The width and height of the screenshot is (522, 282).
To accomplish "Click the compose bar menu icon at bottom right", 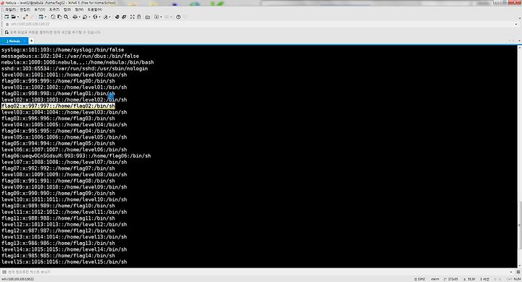I will pyautogui.click(x=518, y=272).
